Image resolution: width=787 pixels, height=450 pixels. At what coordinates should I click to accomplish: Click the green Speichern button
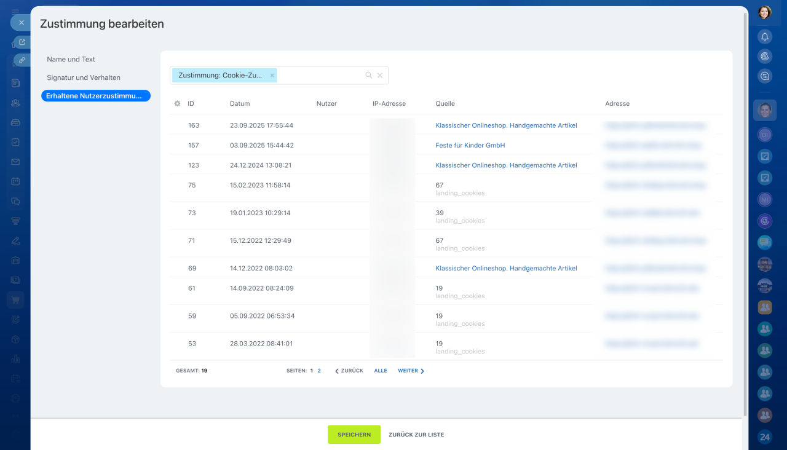pos(354,435)
